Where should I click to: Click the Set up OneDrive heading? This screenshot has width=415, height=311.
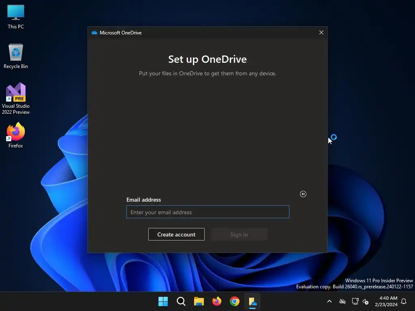click(x=207, y=59)
